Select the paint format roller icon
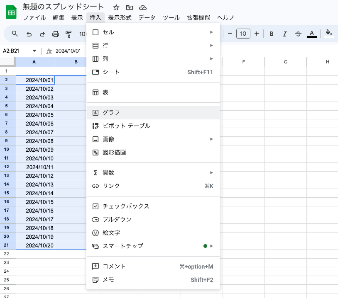Image resolution: width=338 pixels, height=298 pixels. 69,34
